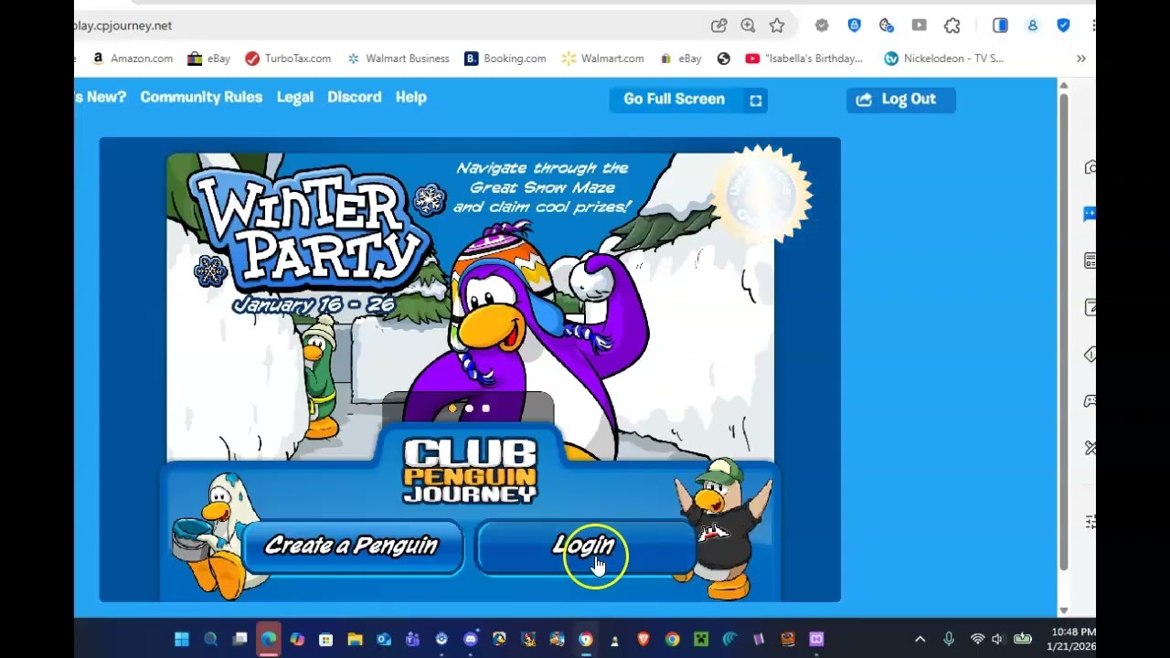Click the Log Out button
Image resolution: width=1170 pixels, height=658 pixels.
900,100
